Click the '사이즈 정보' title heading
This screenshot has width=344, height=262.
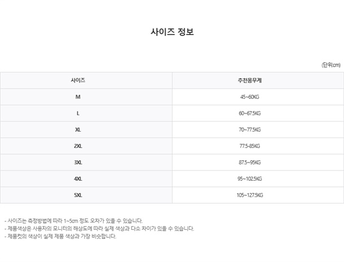[x=171, y=32]
